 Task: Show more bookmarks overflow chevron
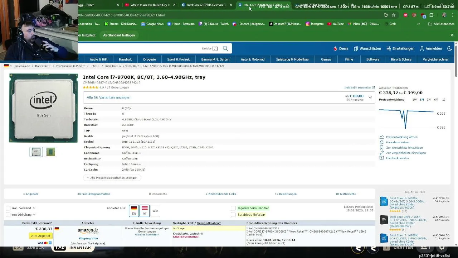point(418,24)
